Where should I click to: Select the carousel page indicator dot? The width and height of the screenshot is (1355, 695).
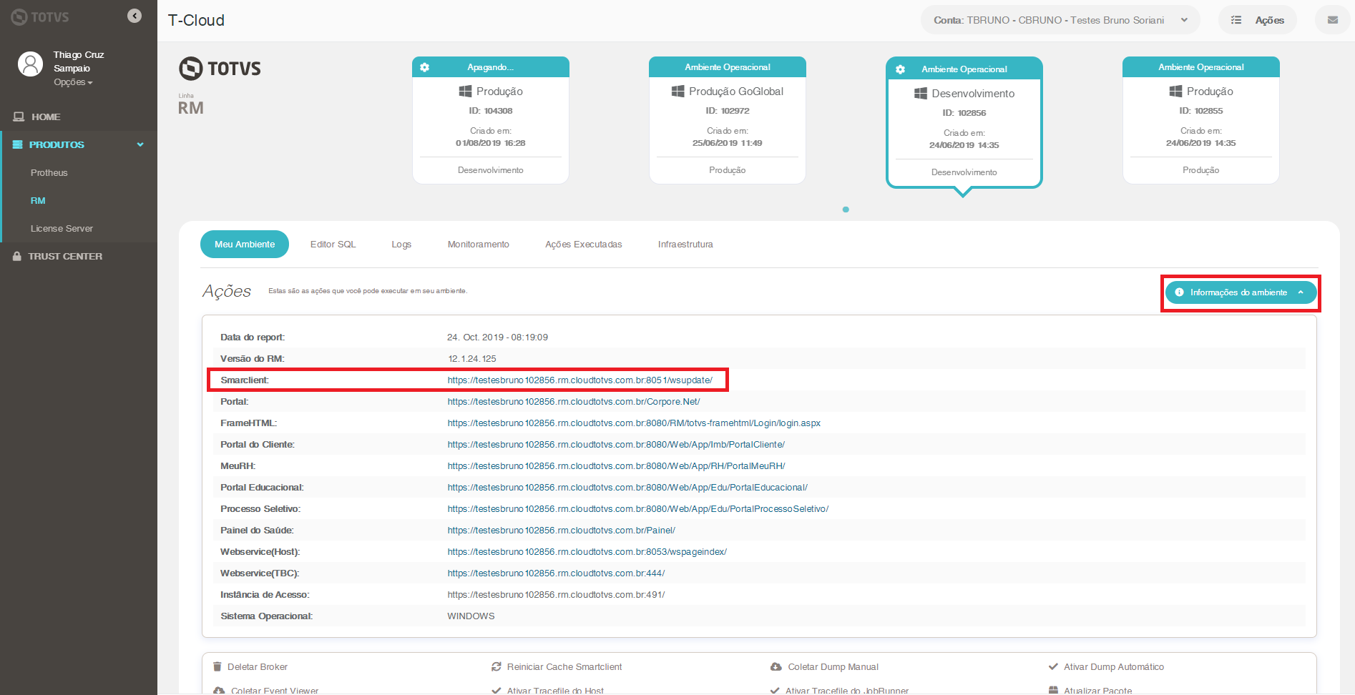[x=846, y=210]
